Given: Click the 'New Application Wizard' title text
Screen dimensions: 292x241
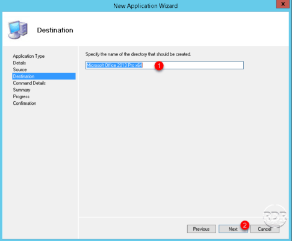Looking at the screenshot, I should point(146,5).
